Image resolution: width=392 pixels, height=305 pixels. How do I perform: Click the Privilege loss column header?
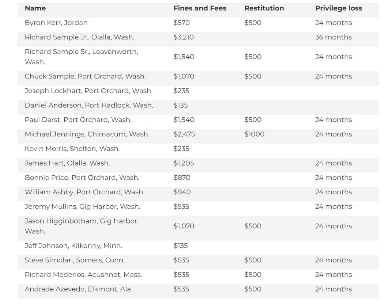(338, 8)
